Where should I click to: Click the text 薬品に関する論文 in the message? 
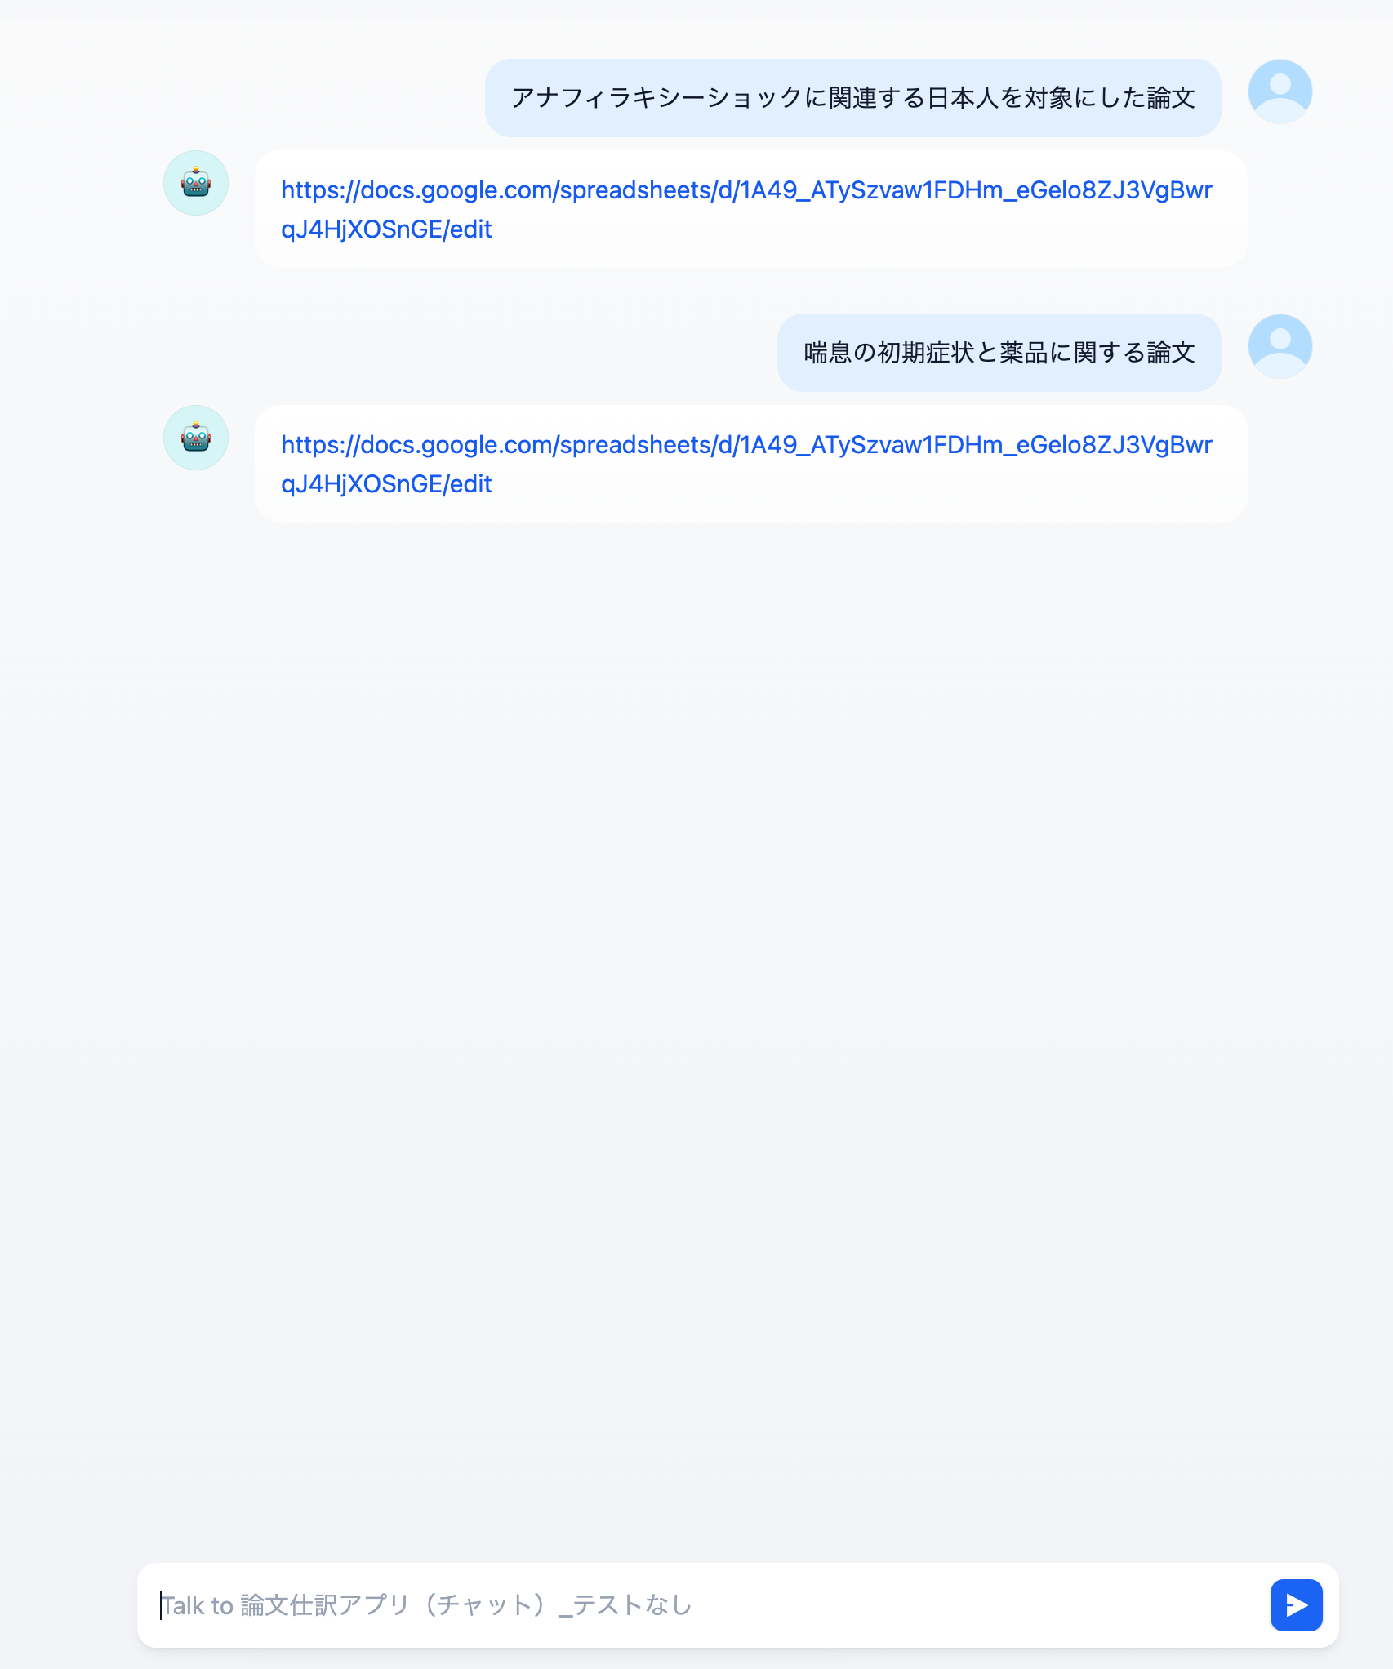click(1097, 353)
